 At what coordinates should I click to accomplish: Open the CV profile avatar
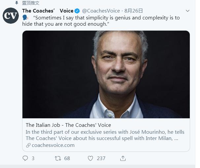pos(11,15)
